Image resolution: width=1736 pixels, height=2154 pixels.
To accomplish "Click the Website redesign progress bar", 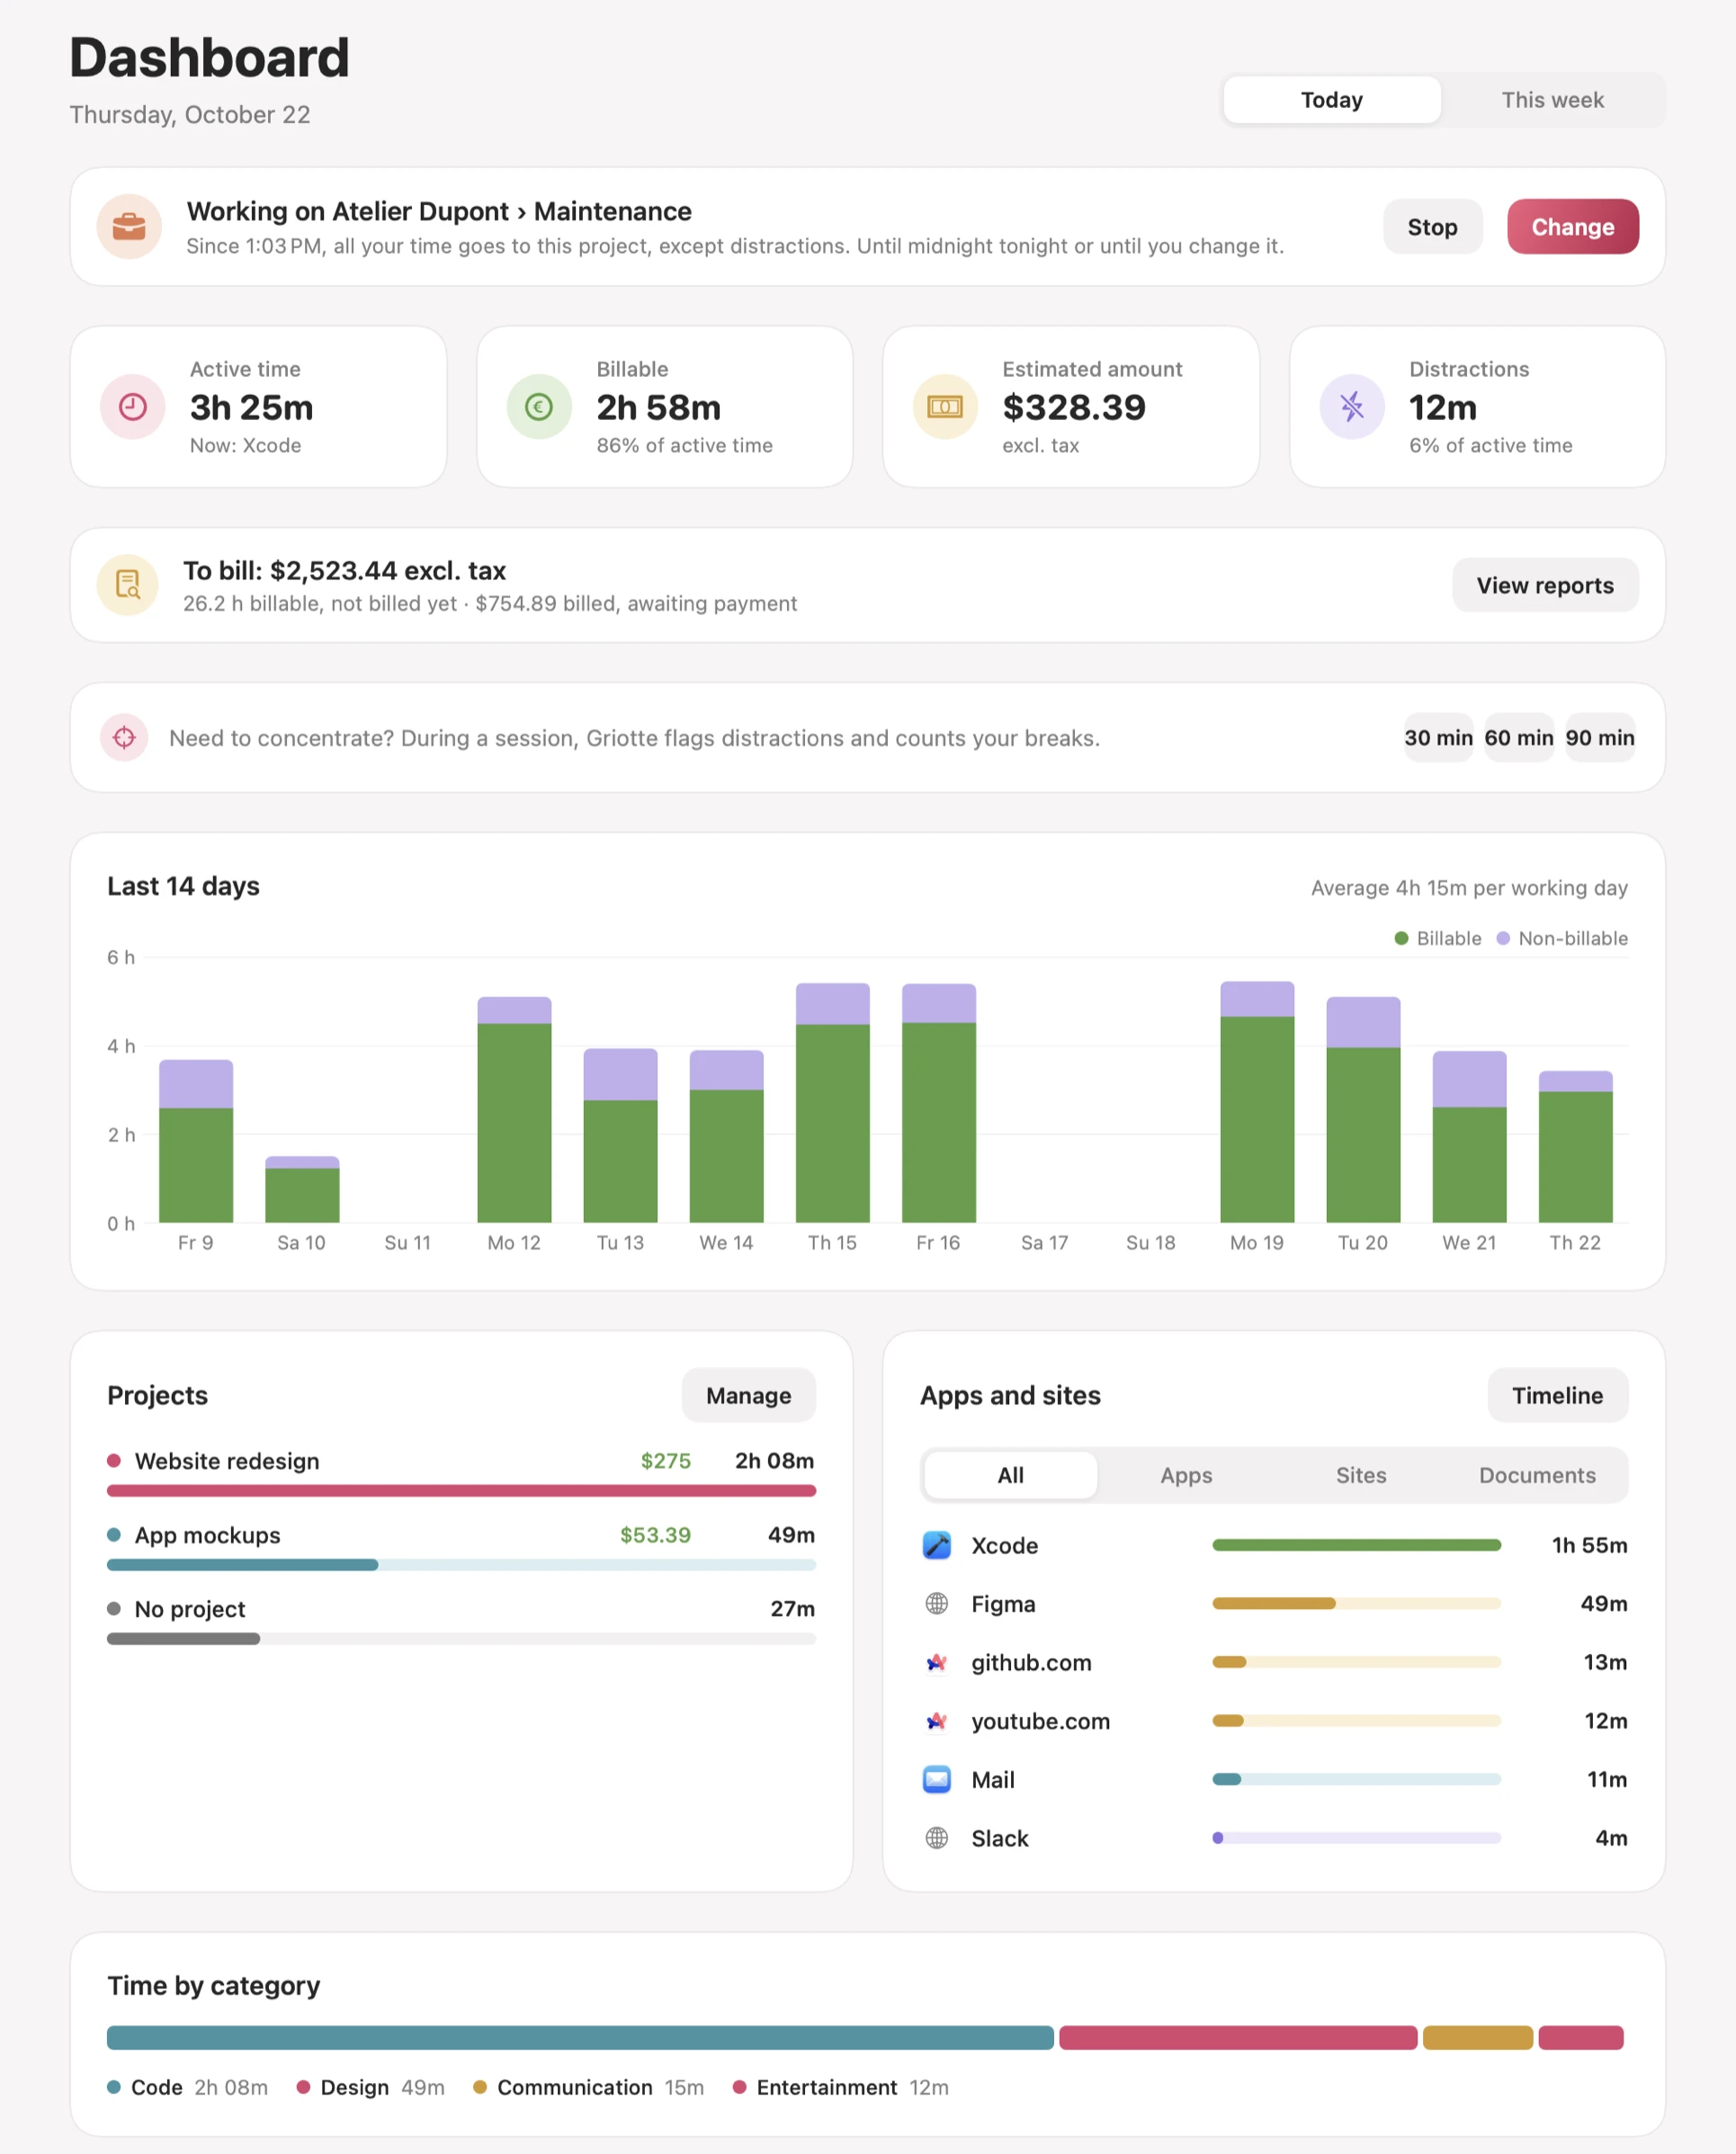I will pos(461,1491).
